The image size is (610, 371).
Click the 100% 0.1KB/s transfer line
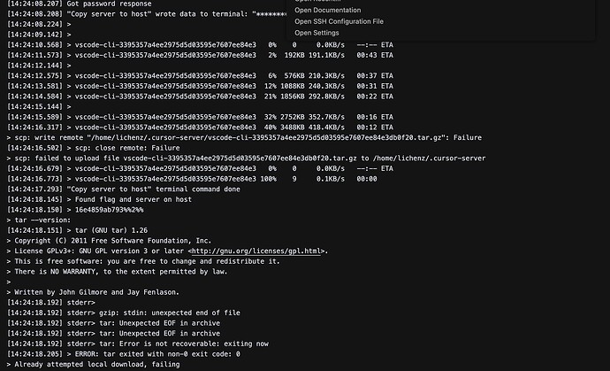coord(192,179)
